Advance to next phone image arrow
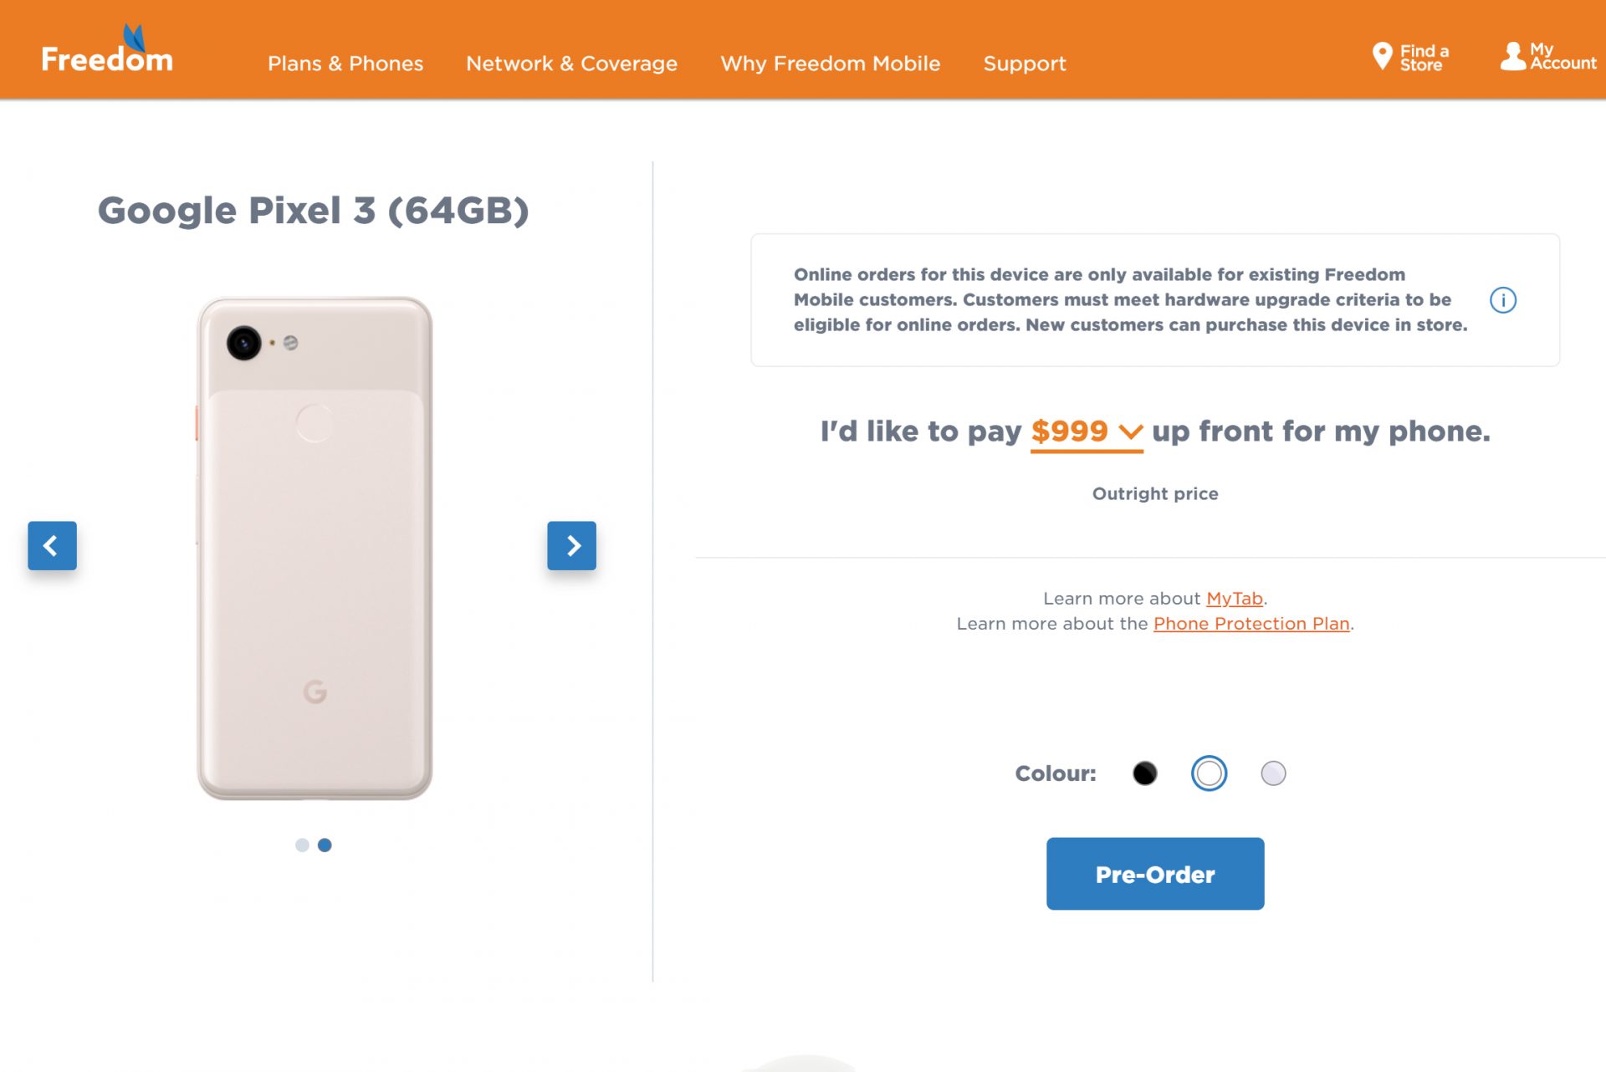Image resolution: width=1606 pixels, height=1072 pixels. click(571, 545)
